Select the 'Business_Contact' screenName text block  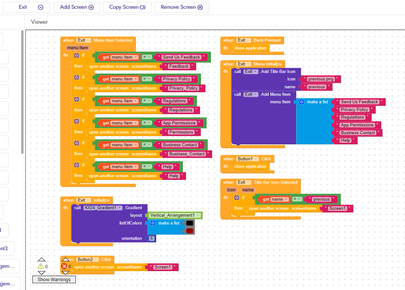(187, 154)
